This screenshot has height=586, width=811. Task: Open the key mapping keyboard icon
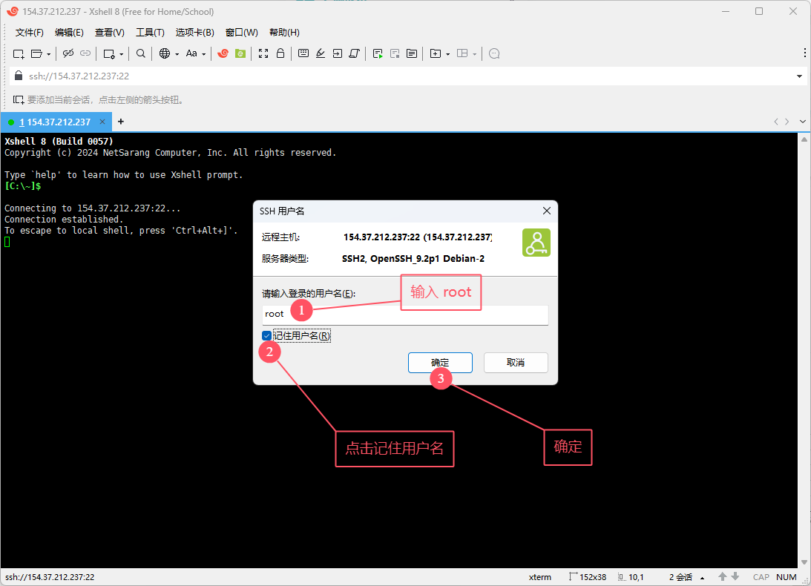click(303, 53)
